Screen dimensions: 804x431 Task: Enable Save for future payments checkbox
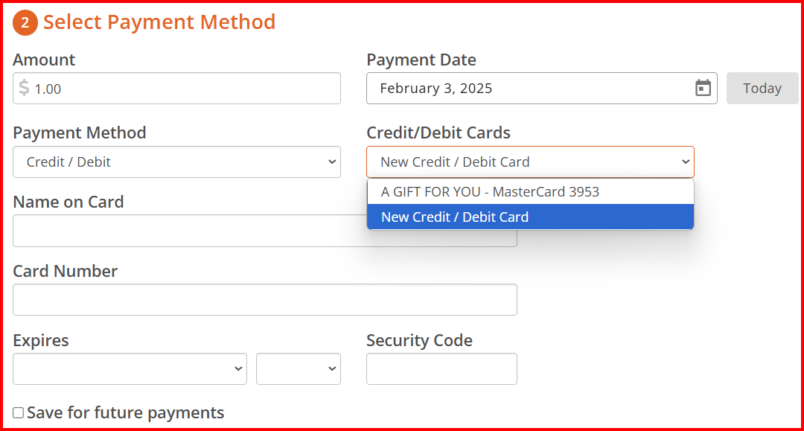19,412
